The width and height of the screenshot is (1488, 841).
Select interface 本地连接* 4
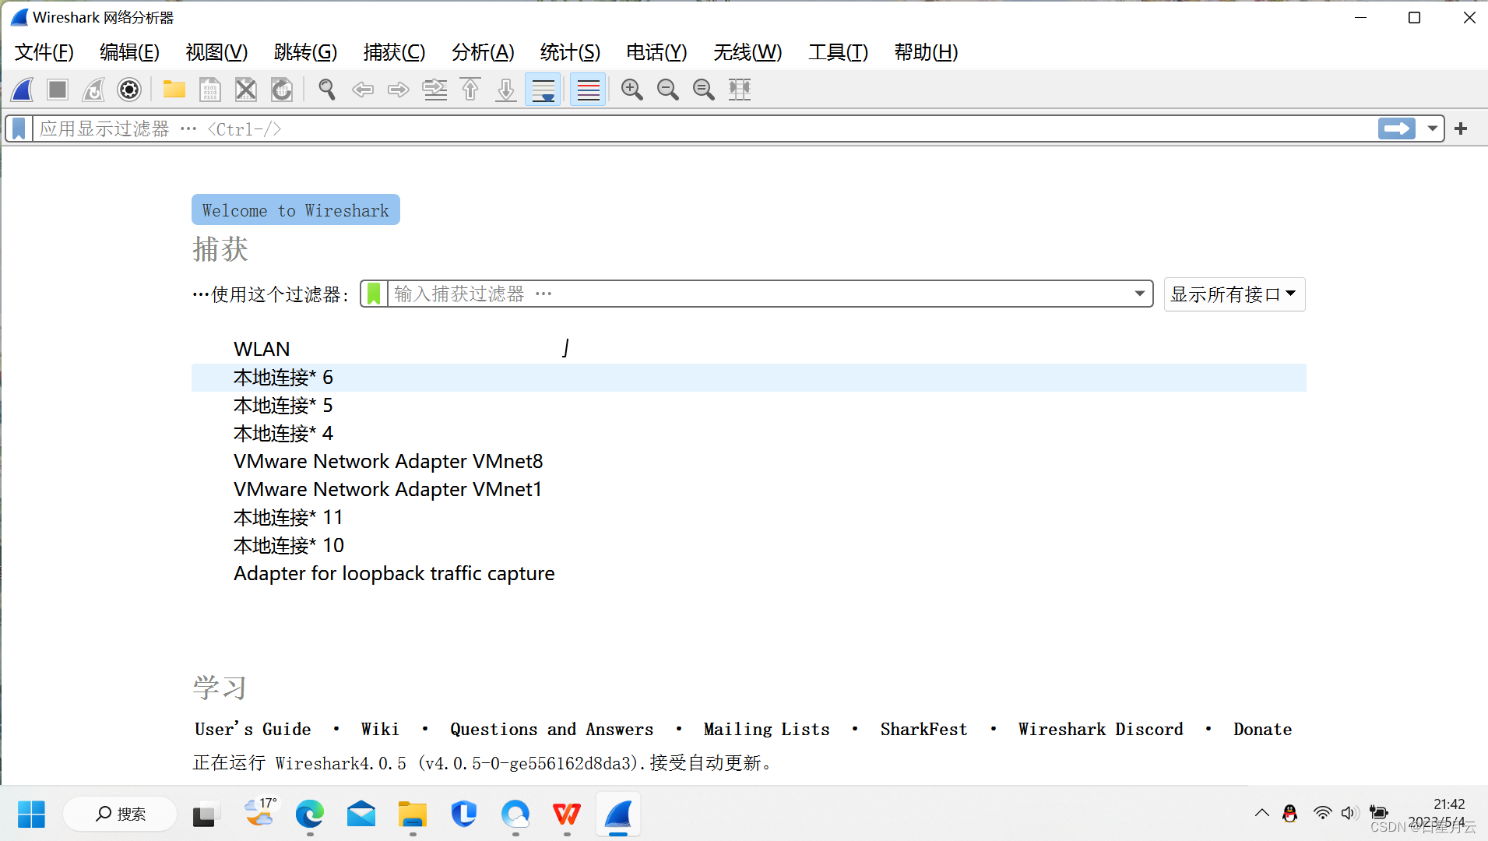[748, 433]
